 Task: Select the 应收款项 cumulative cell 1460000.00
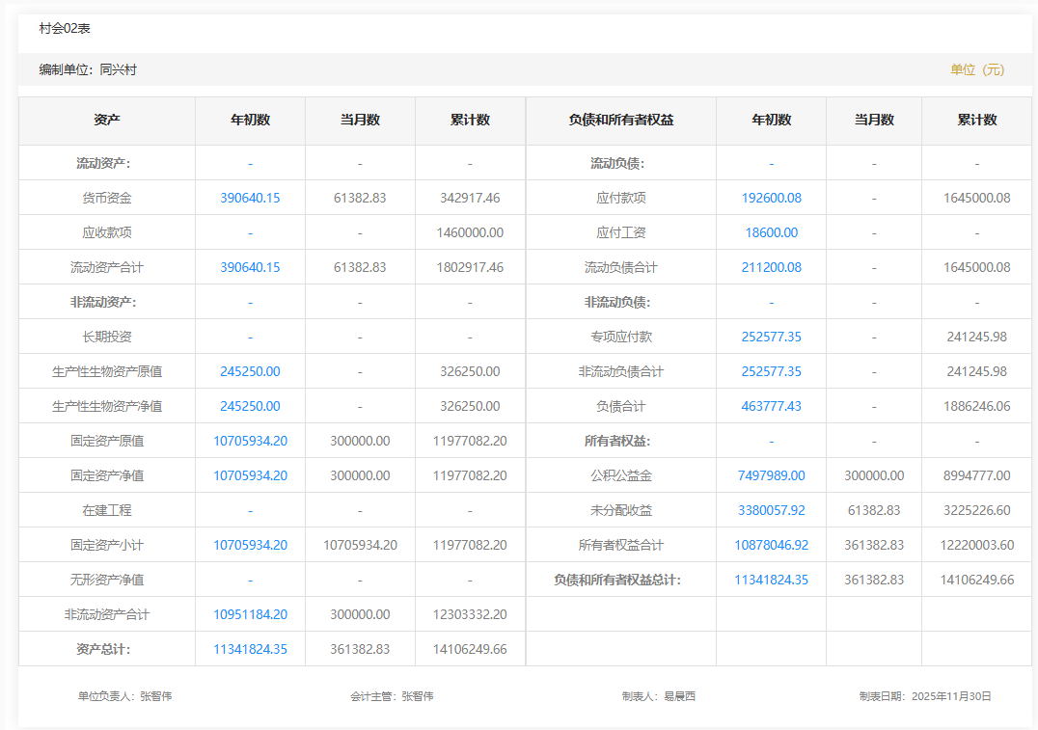coord(470,232)
